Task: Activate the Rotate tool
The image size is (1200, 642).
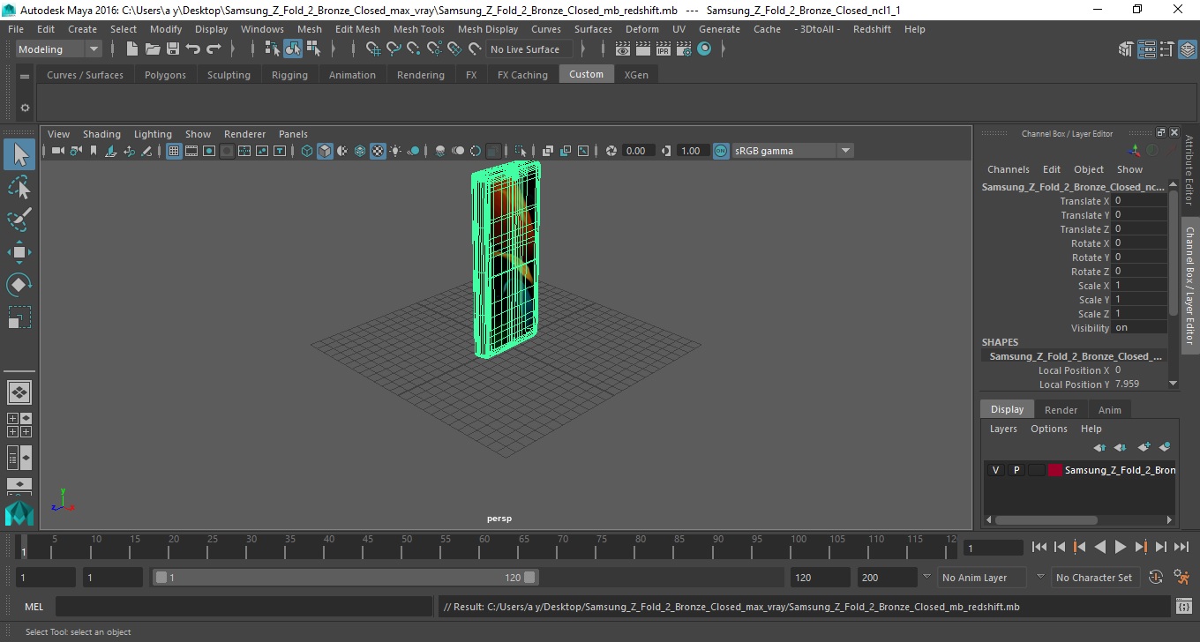Action: click(x=19, y=285)
